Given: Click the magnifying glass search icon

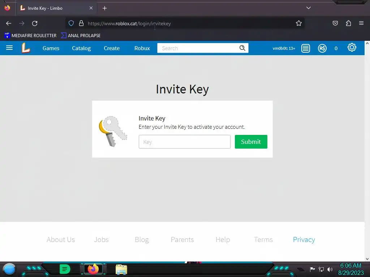Looking at the screenshot, I should [242, 48].
